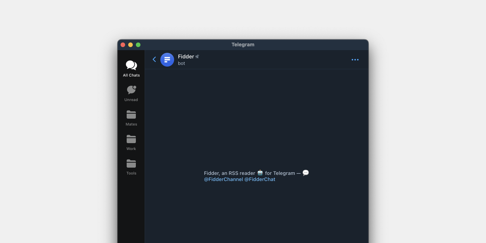Maximize the window with green button

point(138,45)
